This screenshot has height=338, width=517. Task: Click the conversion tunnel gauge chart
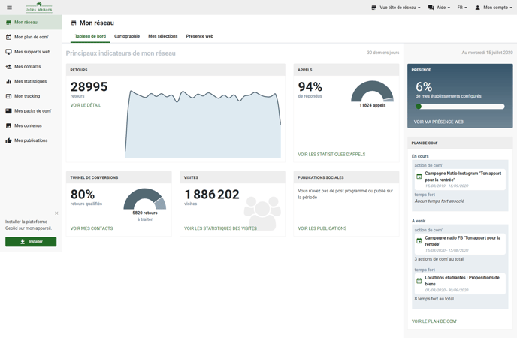(145, 199)
